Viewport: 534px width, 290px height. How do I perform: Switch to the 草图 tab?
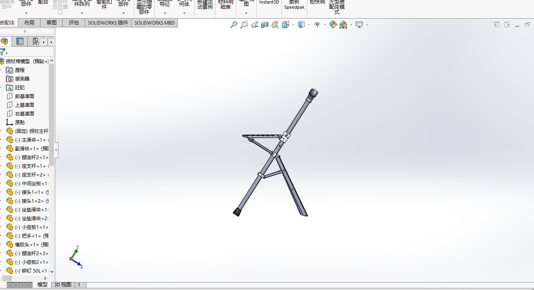(x=51, y=23)
